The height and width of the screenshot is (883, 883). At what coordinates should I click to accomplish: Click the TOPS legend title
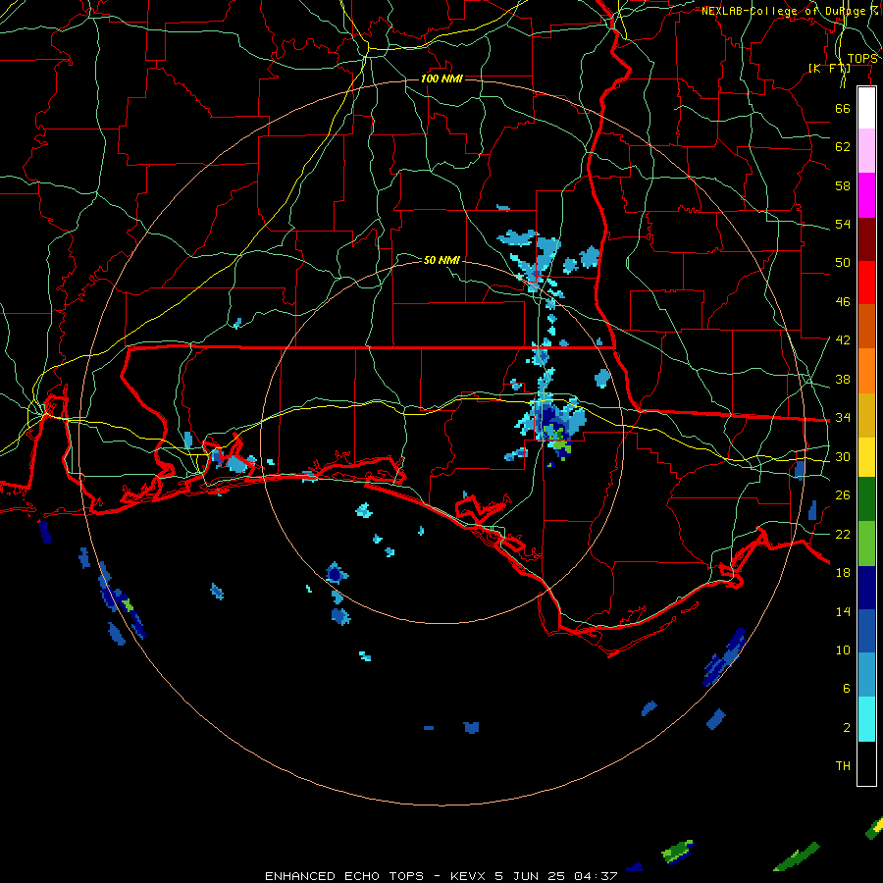[x=862, y=59]
